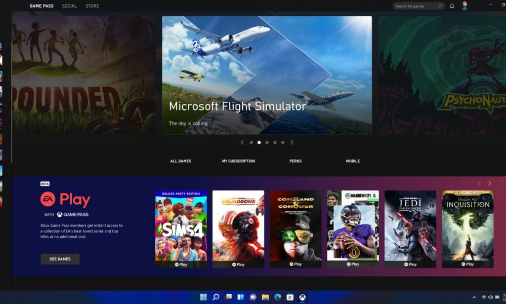Open the Widgets panel from taskbar
506x304 pixels.
241,297
